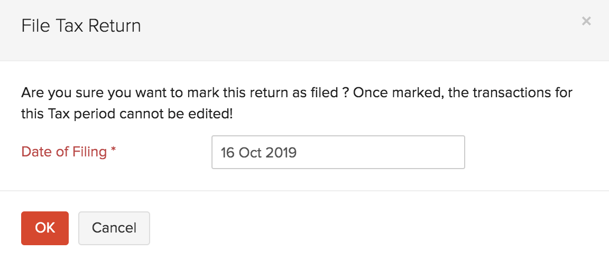Focus the filing date text box
The image size is (609, 260).
[x=338, y=152]
